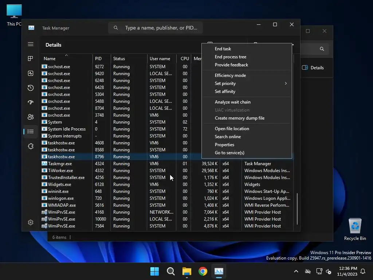
Task: Choose Open file location
Action: [247, 129]
